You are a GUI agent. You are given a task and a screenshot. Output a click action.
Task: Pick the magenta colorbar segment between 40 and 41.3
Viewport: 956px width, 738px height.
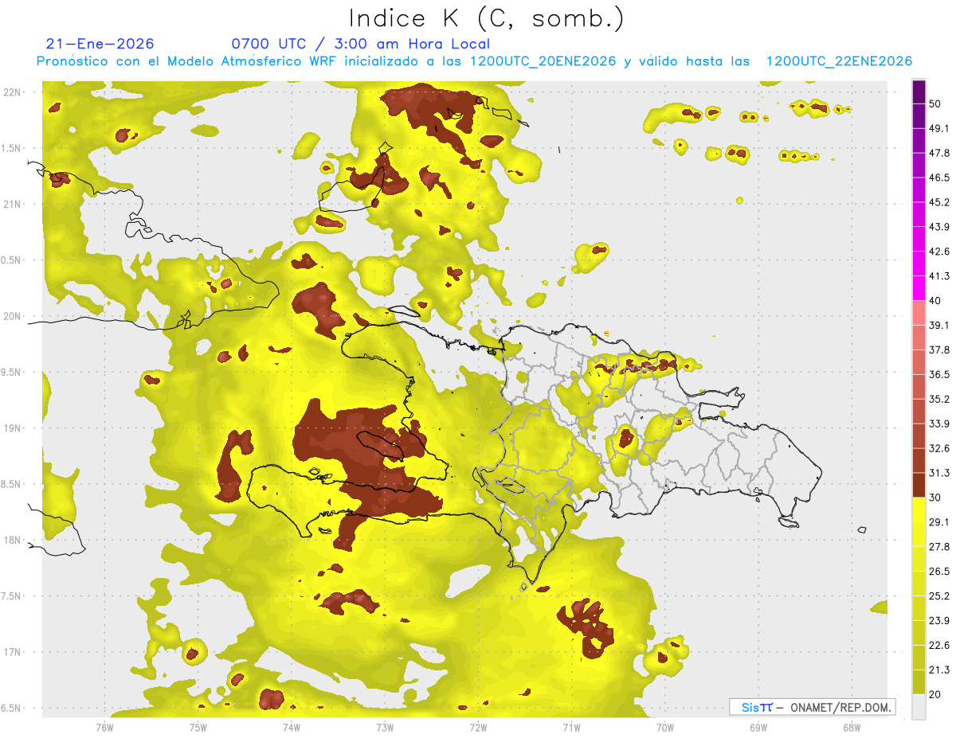919,288
